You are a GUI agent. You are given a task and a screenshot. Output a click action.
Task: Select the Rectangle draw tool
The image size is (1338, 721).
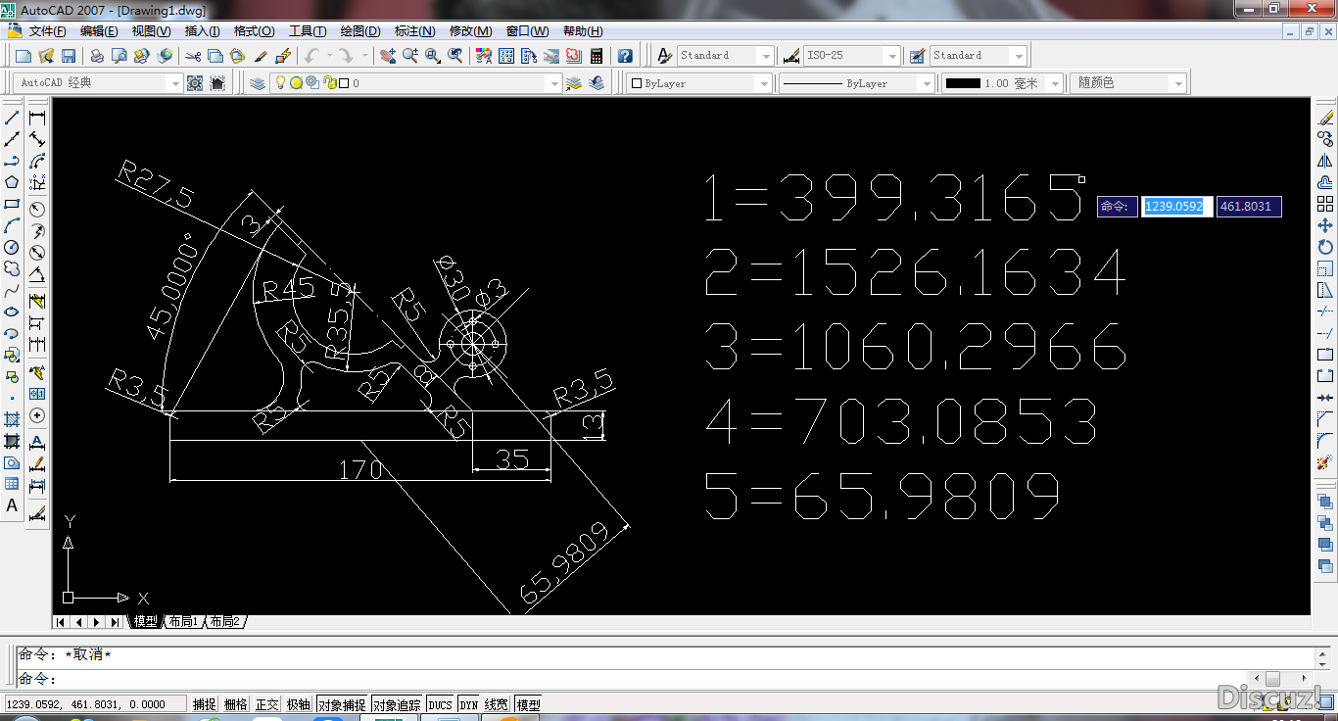tap(12, 204)
